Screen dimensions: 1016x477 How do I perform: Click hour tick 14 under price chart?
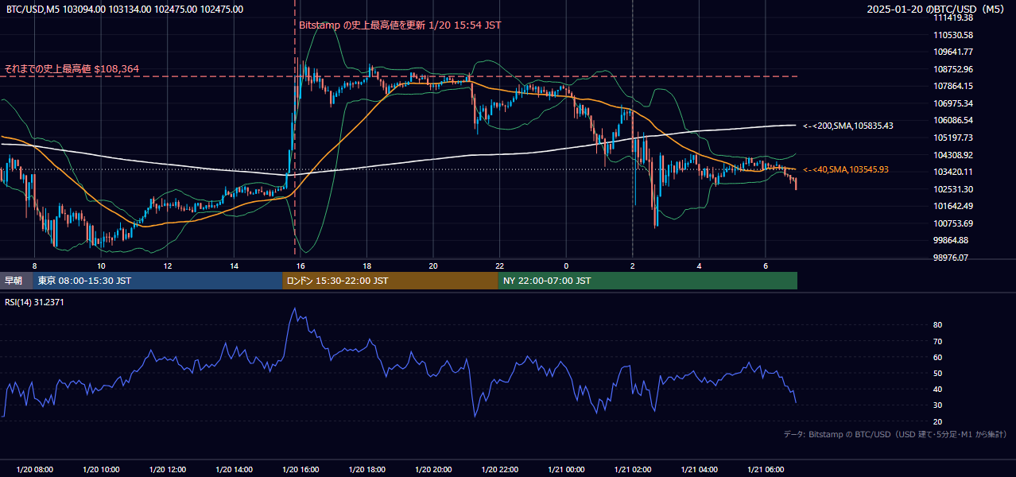tap(234, 266)
